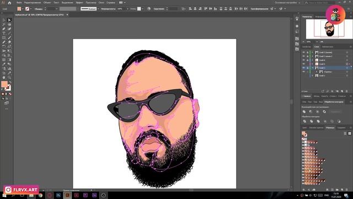This screenshot has height=199, width=353.
Task: Click first shape mode icon in Pathfinder panel
Action: click(304, 112)
